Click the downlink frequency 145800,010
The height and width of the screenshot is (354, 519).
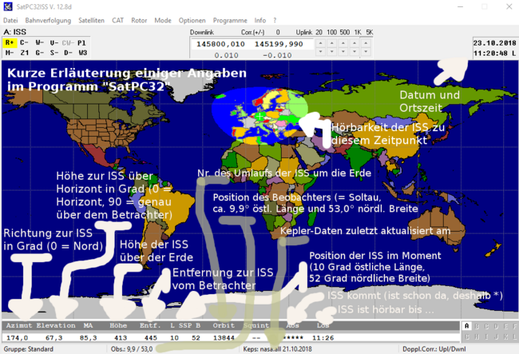(220, 44)
